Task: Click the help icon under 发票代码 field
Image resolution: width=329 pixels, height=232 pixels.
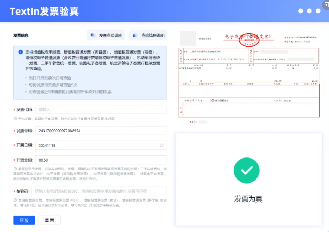Action: click(15, 119)
